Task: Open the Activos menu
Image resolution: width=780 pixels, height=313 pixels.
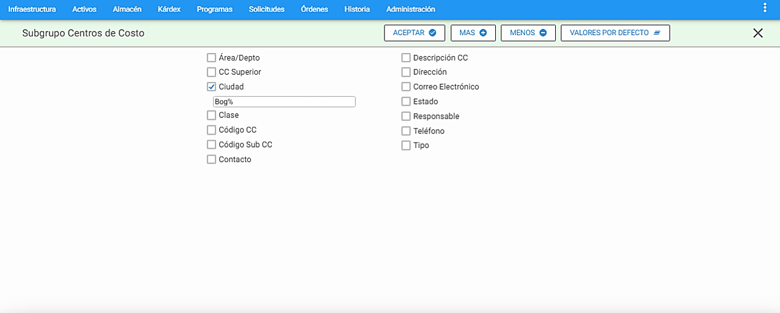Action: click(x=84, y=9)
